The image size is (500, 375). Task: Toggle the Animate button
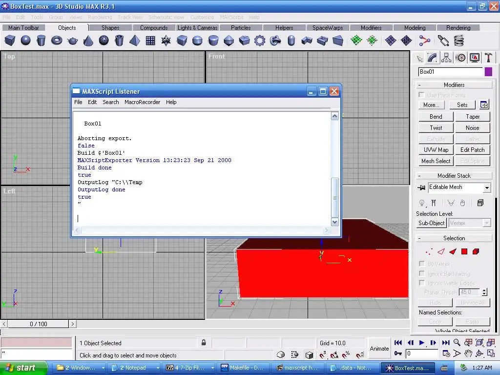coord(379,349)
